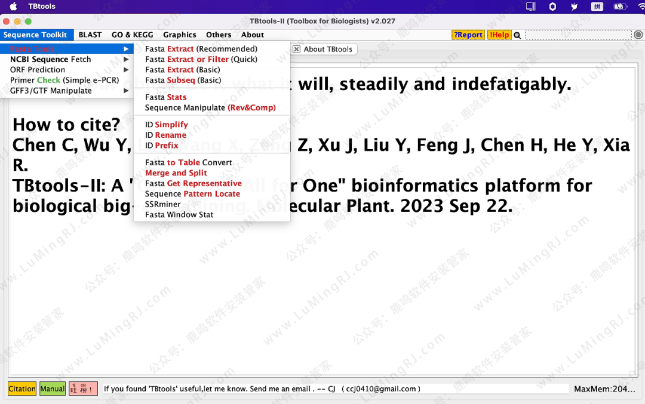
Task: Click the bird icon in menu bar
Action: tap(575, 7)
